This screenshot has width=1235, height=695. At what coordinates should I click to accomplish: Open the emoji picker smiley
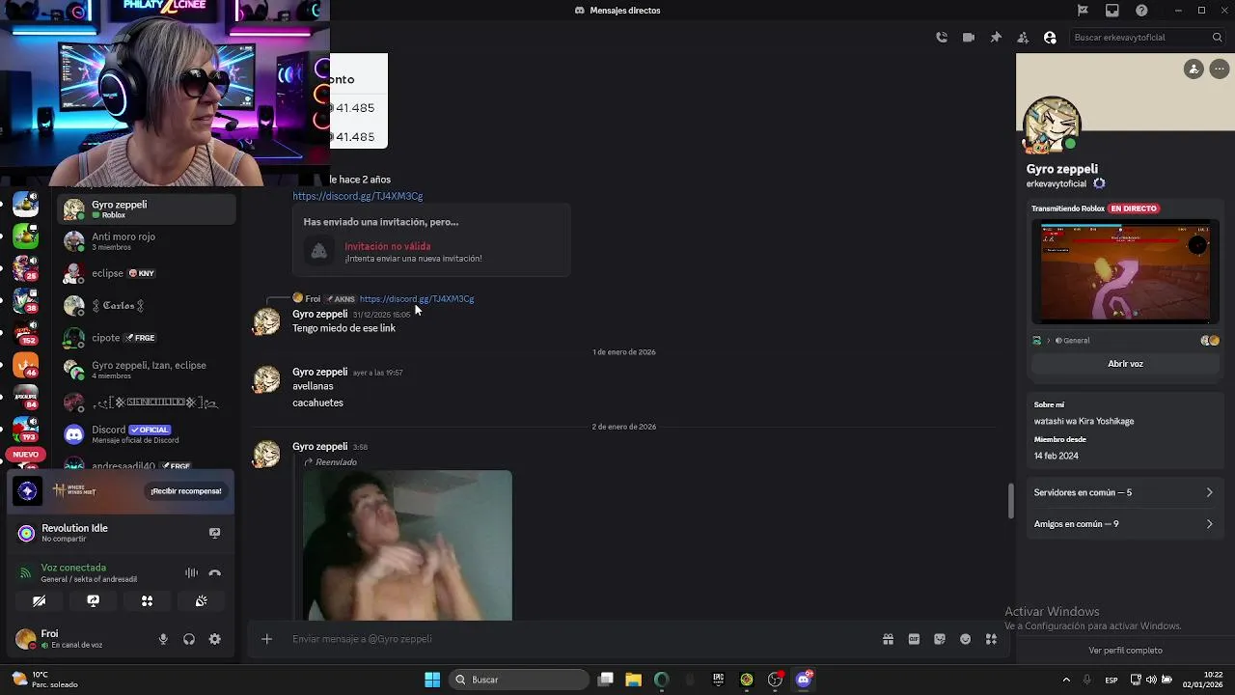pos(965,639)
